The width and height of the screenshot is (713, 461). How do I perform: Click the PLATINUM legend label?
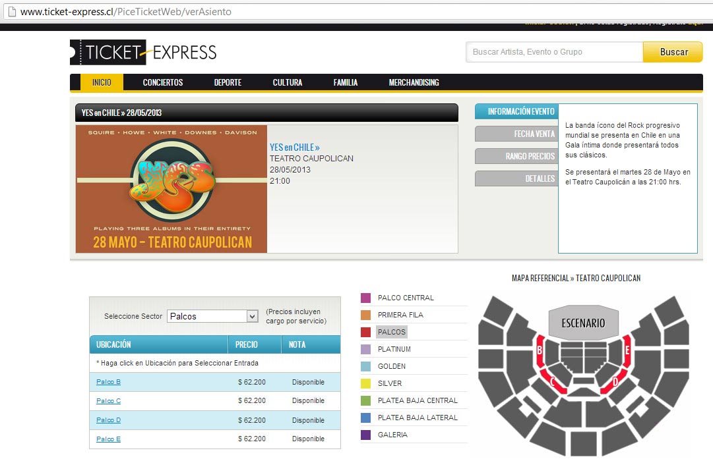(x=394, y=349)
